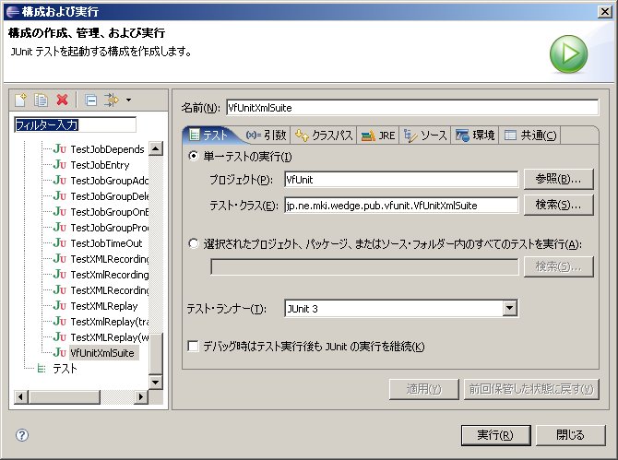
Task: Open the configuration filter icon
Action: click(x=111, y=100)
